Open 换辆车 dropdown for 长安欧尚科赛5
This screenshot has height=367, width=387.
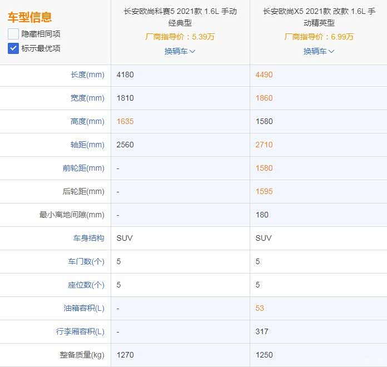pos(180,51)
